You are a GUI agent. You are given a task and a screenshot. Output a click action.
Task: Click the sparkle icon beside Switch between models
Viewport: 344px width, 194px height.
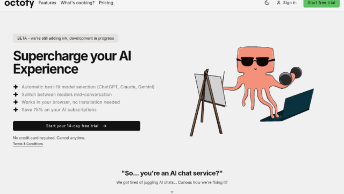[x=16, y=95]
